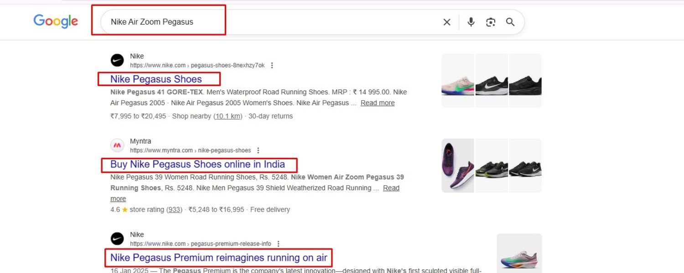Open the three-dot menu on the Myntra result
This screenshot has width=684, height=273.
tap(259, 151)
